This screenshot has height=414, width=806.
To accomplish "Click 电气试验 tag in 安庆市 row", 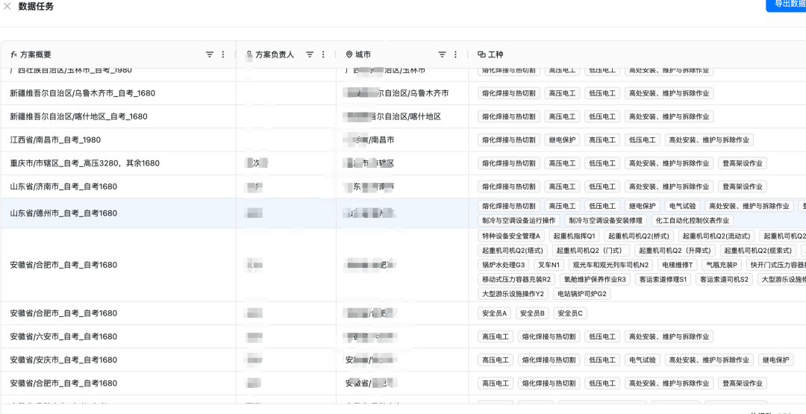I will click(643, 360).
